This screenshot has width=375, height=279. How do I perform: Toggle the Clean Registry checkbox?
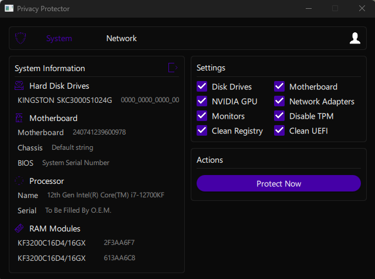[x=202, y=130]
